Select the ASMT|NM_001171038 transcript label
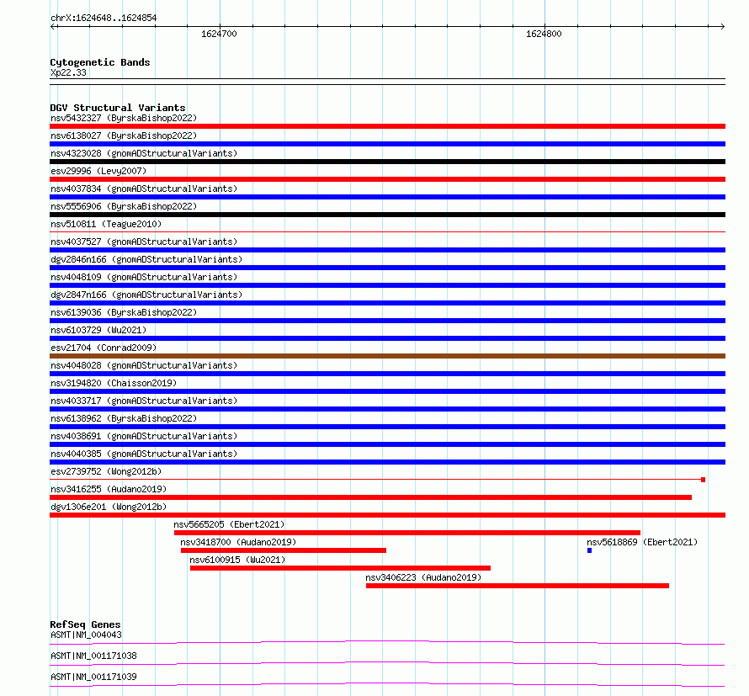Image resolution: width=749 pixels, height=696 pixels. pyautogui.click(x=93, y=656)
